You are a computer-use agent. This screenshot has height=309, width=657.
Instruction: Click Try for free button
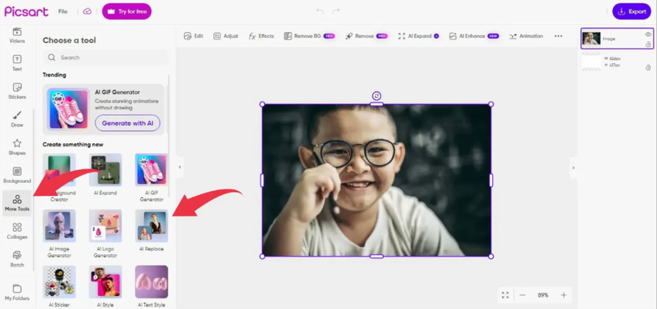126,12
